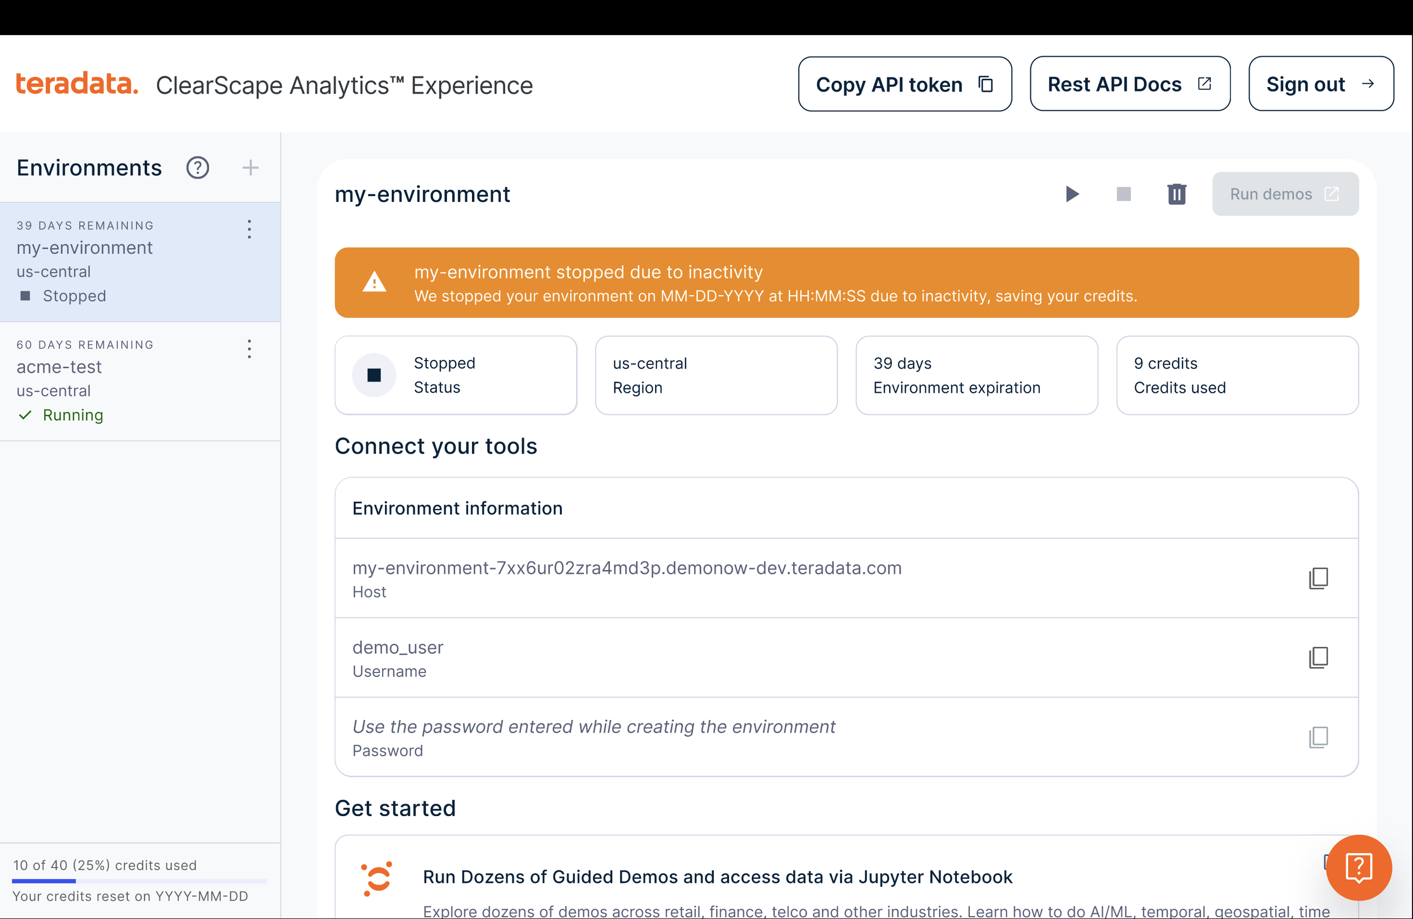1413x919 pixels.
Task: Click the teradata logo
Action: [77, 84]
